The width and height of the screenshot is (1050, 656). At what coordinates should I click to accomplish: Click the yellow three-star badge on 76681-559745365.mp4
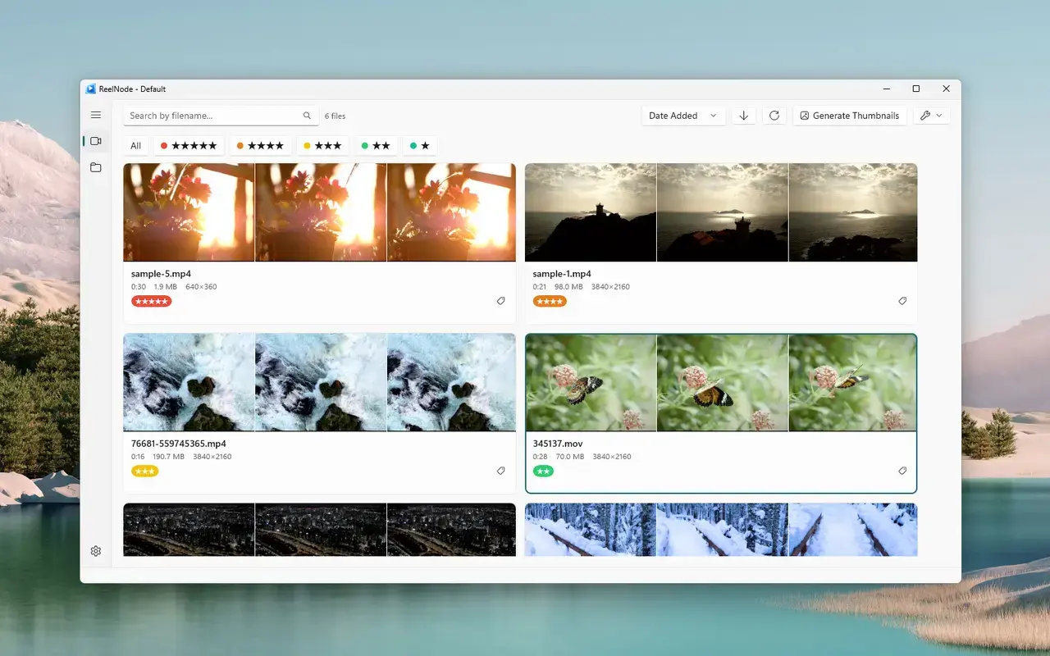(x=145, y=471)
